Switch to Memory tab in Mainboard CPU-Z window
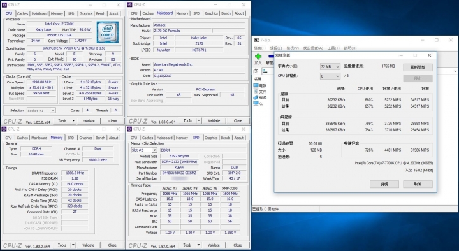 [182, 13]
